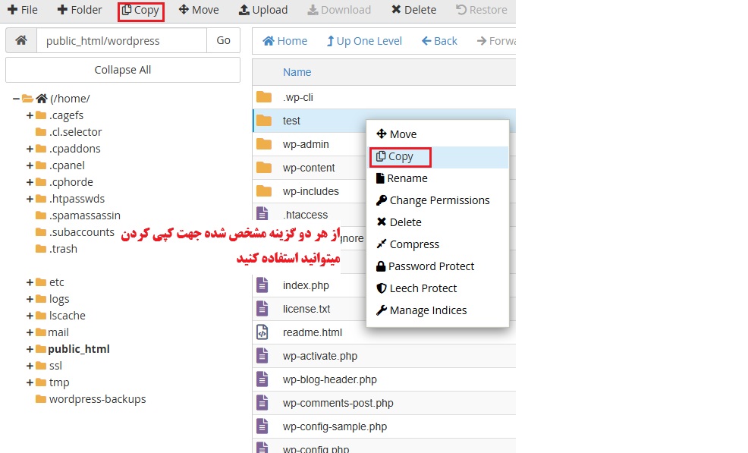
Task: Click Up One Level navigation link
Action: (364, 41)
